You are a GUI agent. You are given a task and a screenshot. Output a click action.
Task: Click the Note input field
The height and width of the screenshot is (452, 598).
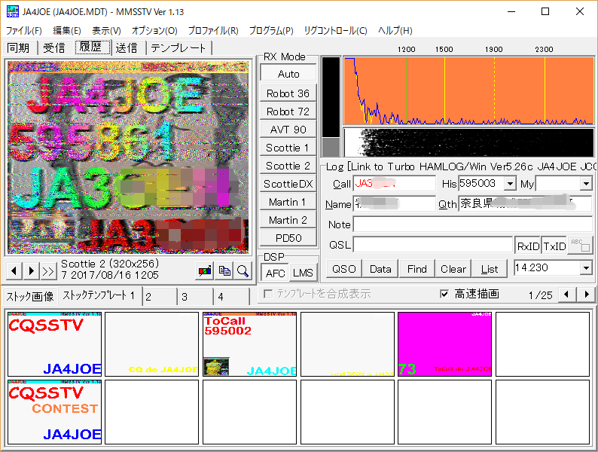(473, 224)
